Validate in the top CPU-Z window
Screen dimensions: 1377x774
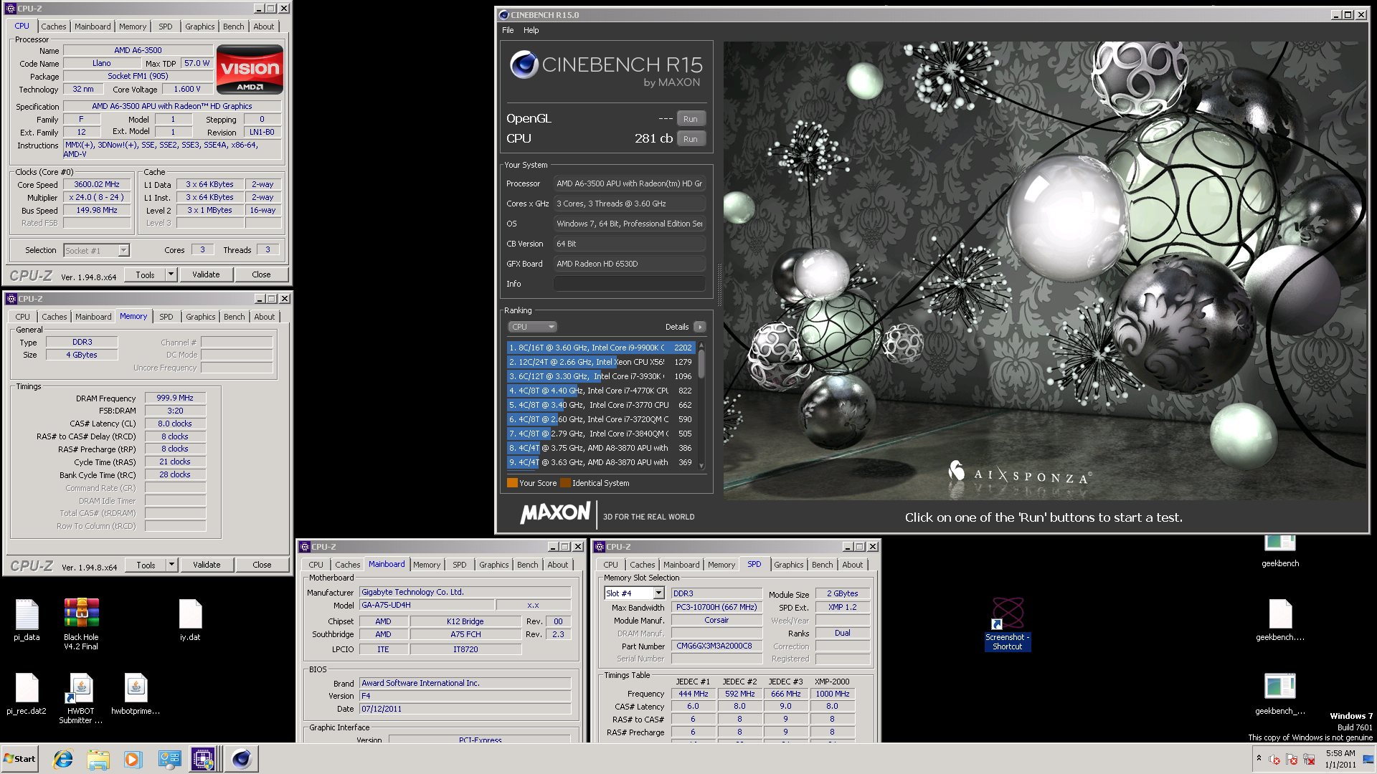pos(206,274)
